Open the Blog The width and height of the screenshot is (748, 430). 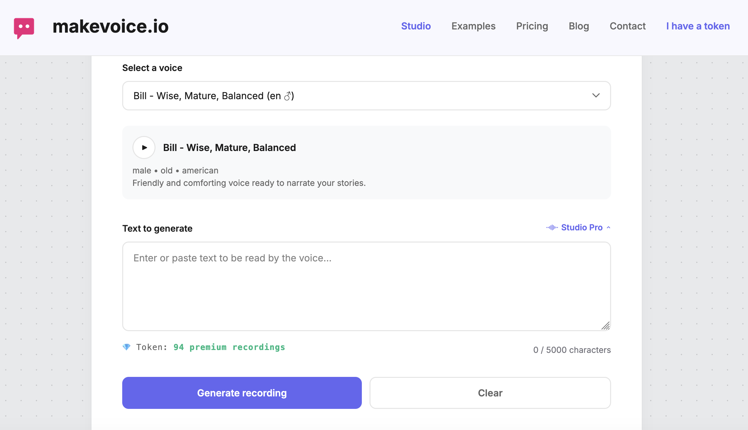click(x=579, y=26)
